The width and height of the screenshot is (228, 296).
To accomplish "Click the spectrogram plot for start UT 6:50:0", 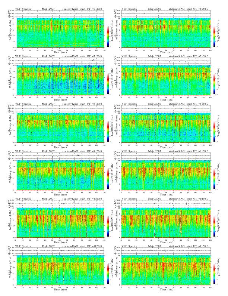I will tap(166, 33).
